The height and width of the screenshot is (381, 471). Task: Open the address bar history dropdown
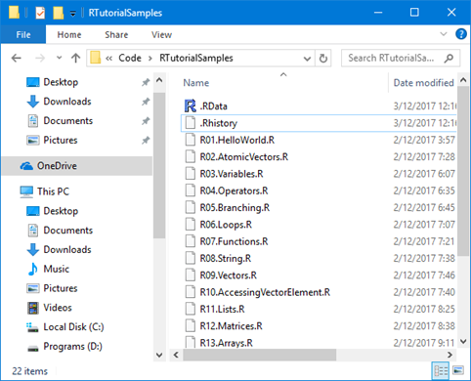coord(307,59)
